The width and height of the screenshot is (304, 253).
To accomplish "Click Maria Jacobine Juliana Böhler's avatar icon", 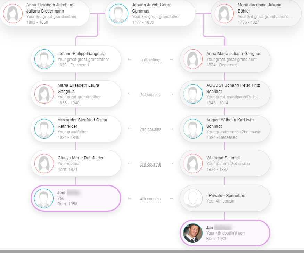I will (x=224, y=14).
